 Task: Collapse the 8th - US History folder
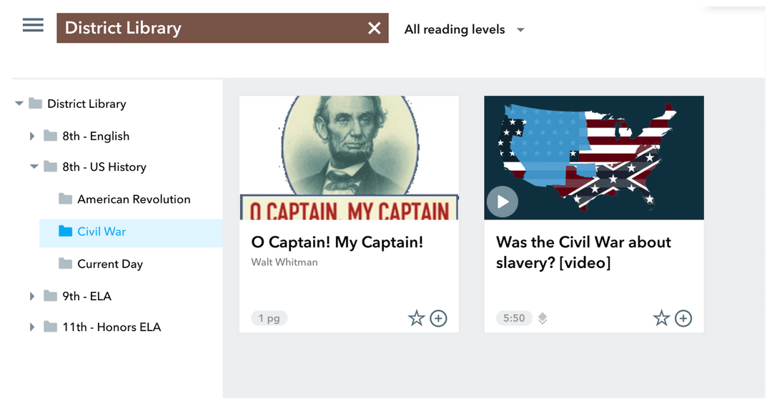[x=33, y=167]
